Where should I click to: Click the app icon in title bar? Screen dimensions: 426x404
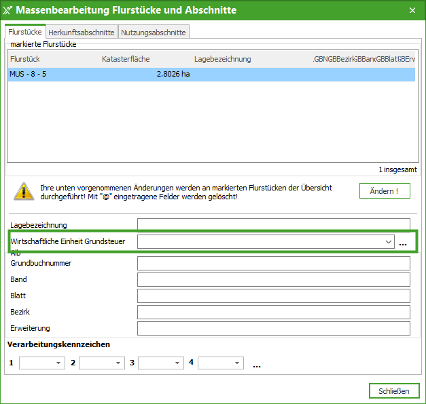coord(8,10)
